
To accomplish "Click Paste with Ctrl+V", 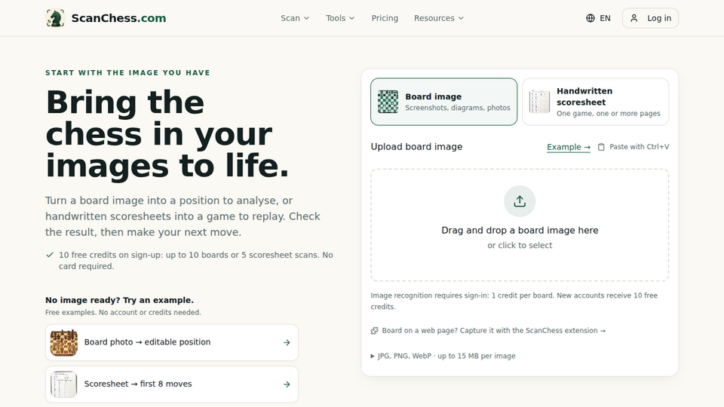I will [639, 147].
